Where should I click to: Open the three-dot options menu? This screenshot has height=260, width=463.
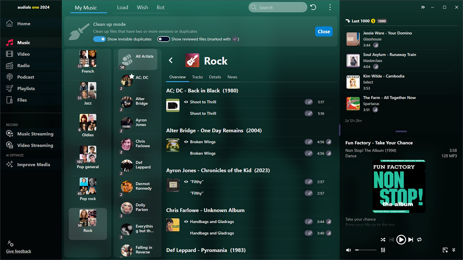tap(330, 7)
